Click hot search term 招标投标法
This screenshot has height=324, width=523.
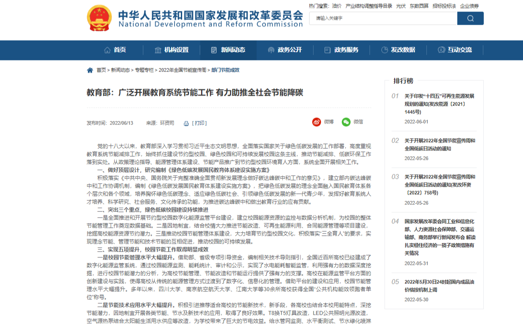[444, 6]
